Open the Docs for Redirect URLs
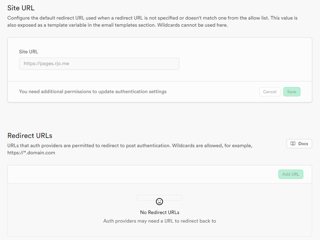The height and width of the screenshot is (240, 320). coord(299,144)
